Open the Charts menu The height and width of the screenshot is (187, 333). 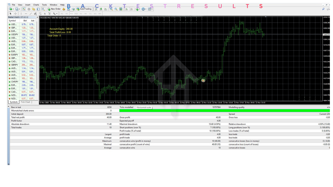(x=36, y=4)
